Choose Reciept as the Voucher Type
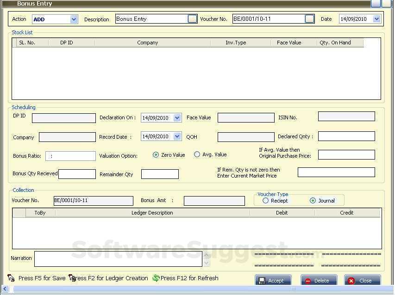The width and height of the screenshot is (395, 295). (266, 201)
